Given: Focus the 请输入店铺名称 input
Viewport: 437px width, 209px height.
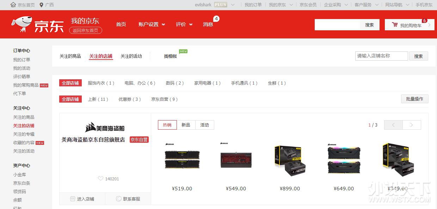Looking at the screenshot, I should [x=381, y=56].
